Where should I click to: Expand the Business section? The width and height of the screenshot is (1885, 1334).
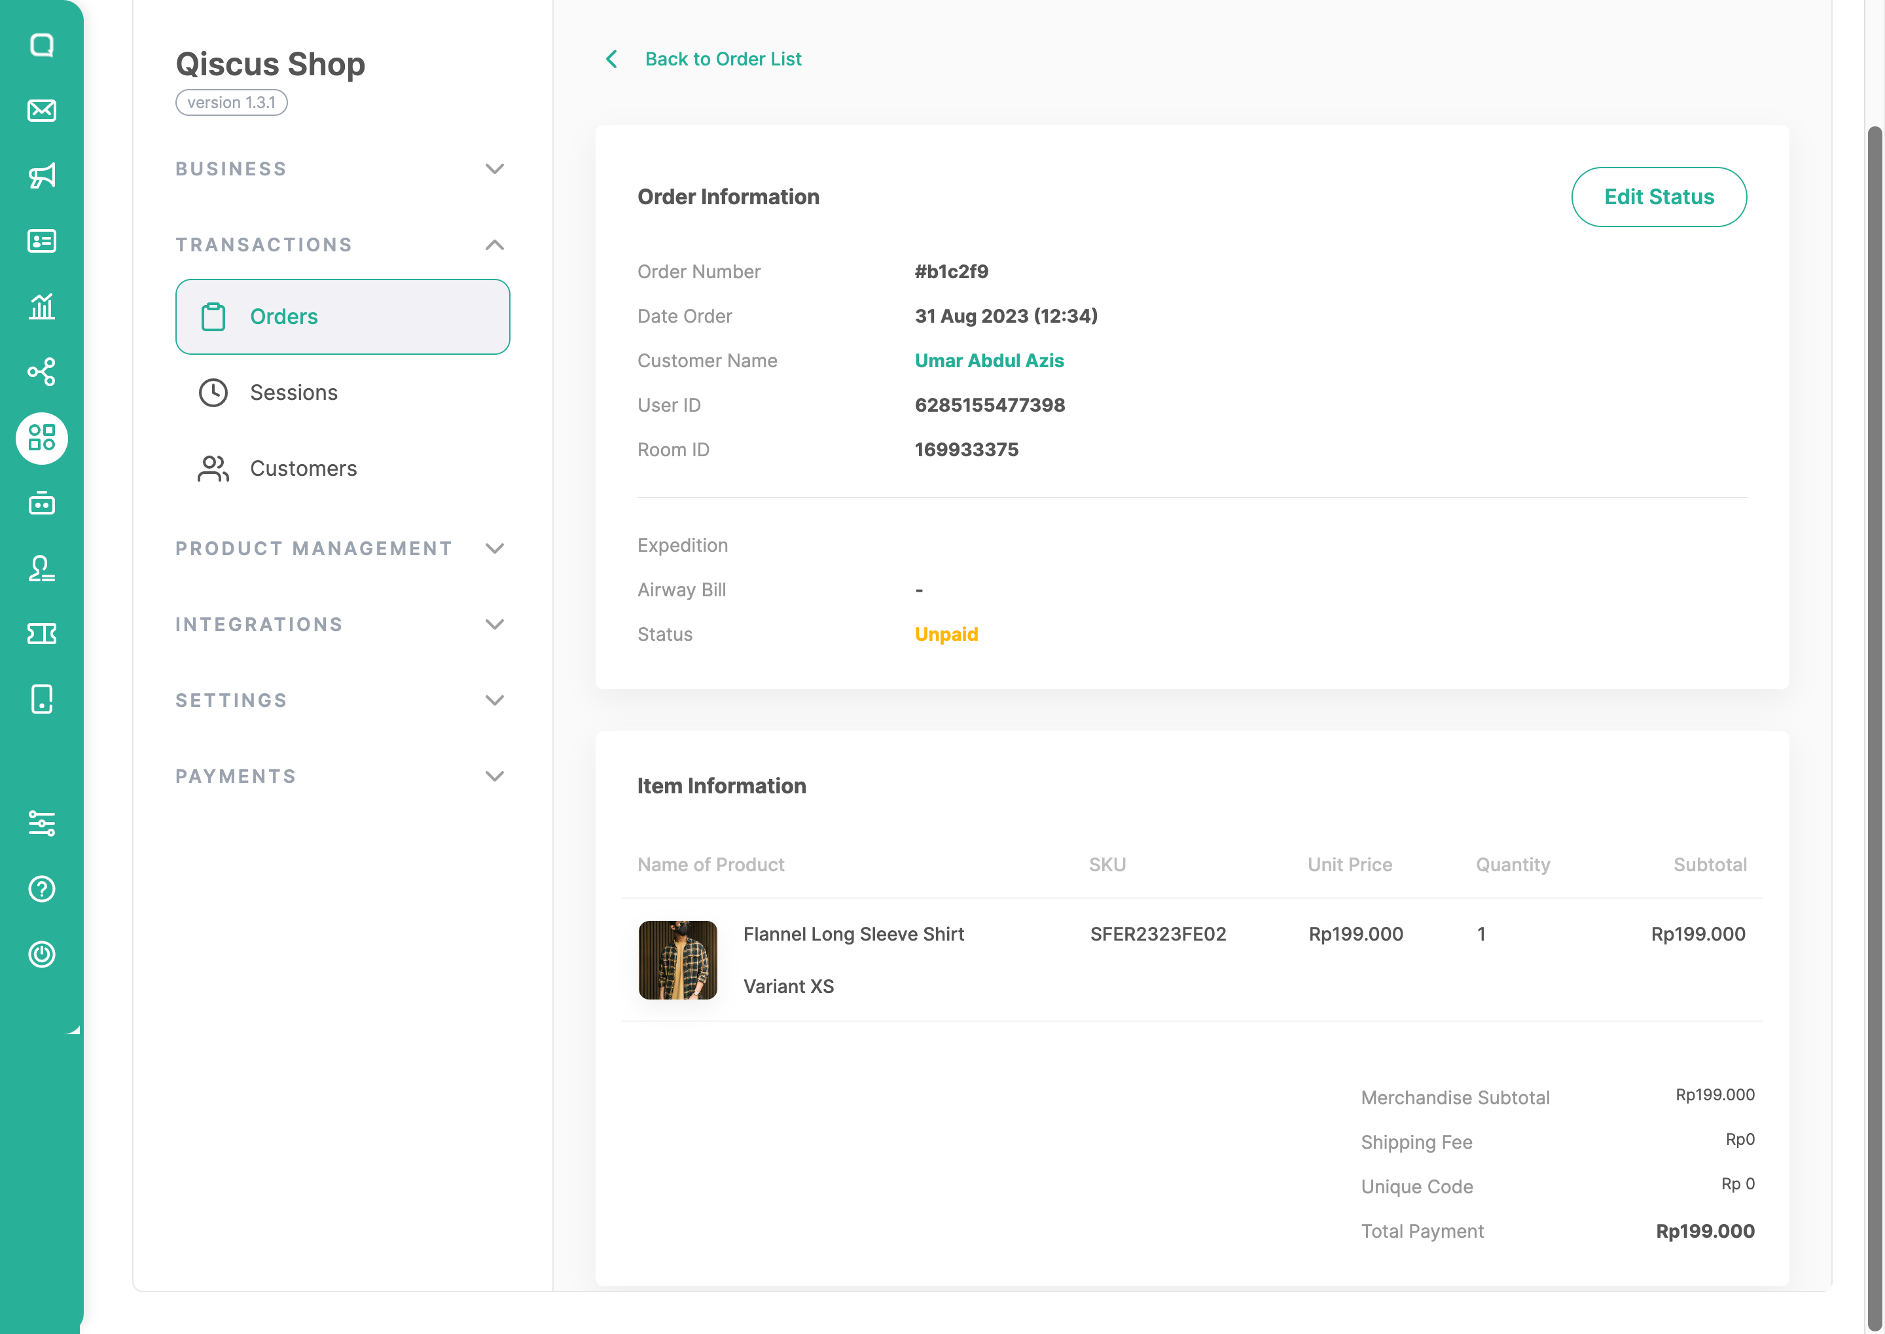tap(342, 170)
